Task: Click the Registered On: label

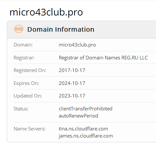Action: click(x=30, y=70)
